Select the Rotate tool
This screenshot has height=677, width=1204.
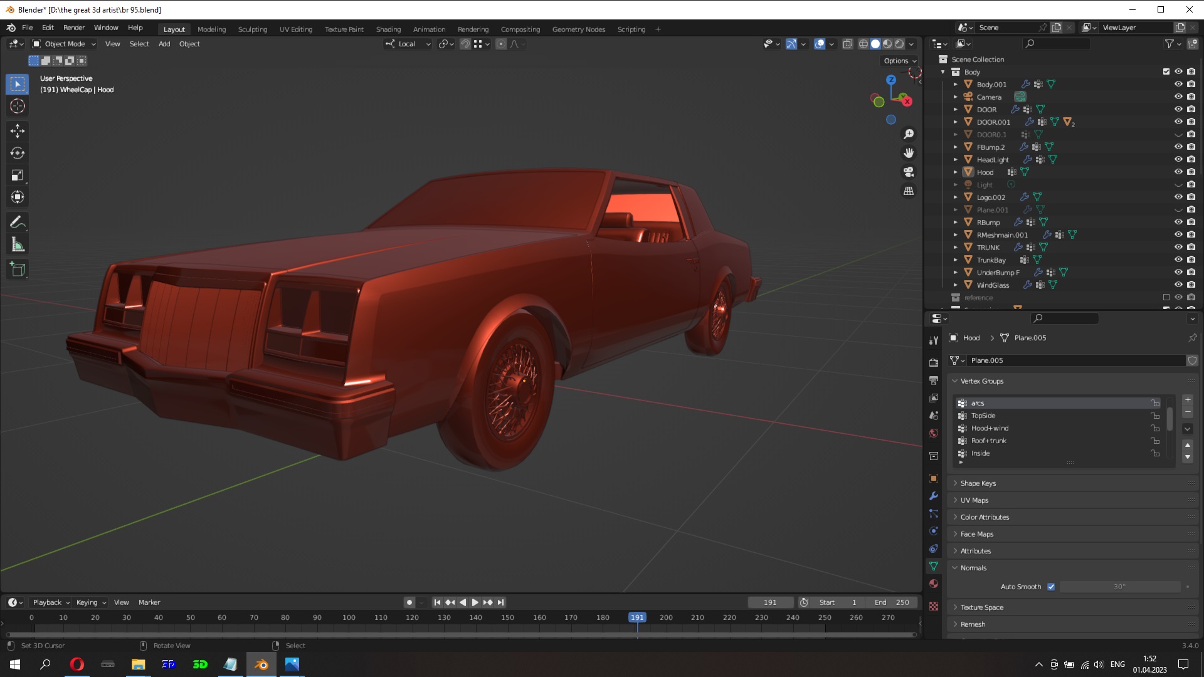(x=18, y=153)
